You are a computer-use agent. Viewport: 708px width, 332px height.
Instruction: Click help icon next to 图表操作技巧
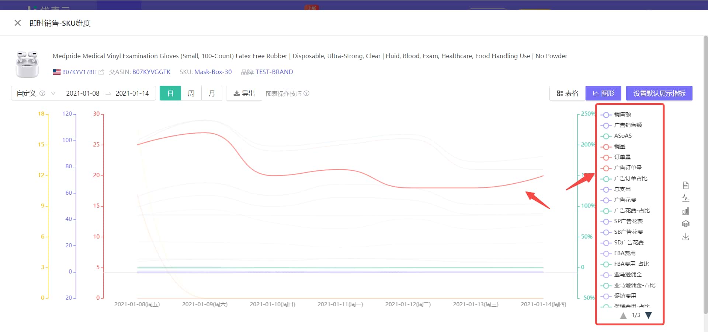306,93
